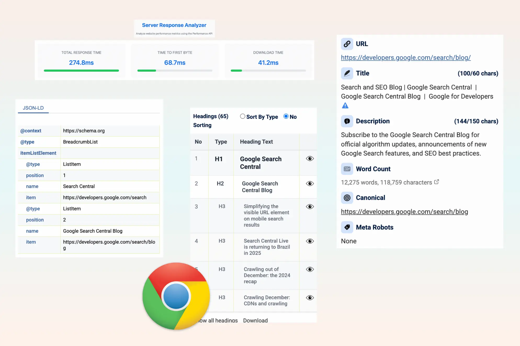Open the word count external link icon
520x346 pixels.
click(x=437, y=182)
